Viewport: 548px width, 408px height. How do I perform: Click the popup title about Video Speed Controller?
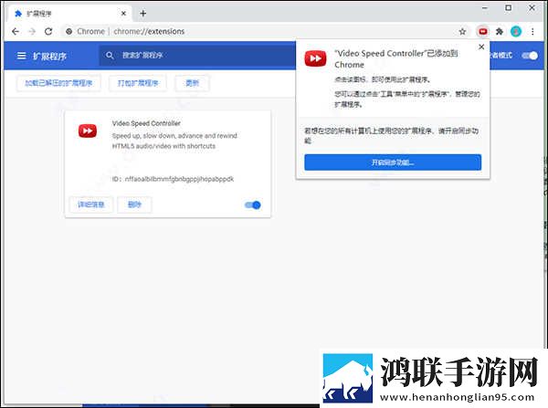396,59
